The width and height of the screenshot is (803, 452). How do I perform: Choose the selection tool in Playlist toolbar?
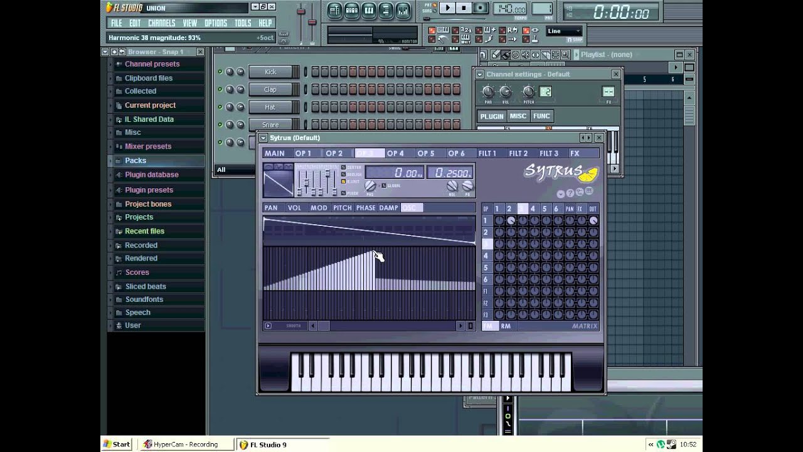click(556, 55)
